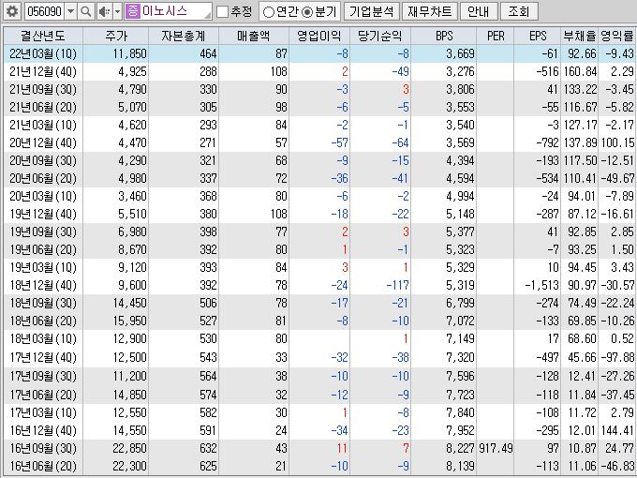Click the 당기순익 column header
This screenshot has width=637, height=478.
(x=380, y=36)
